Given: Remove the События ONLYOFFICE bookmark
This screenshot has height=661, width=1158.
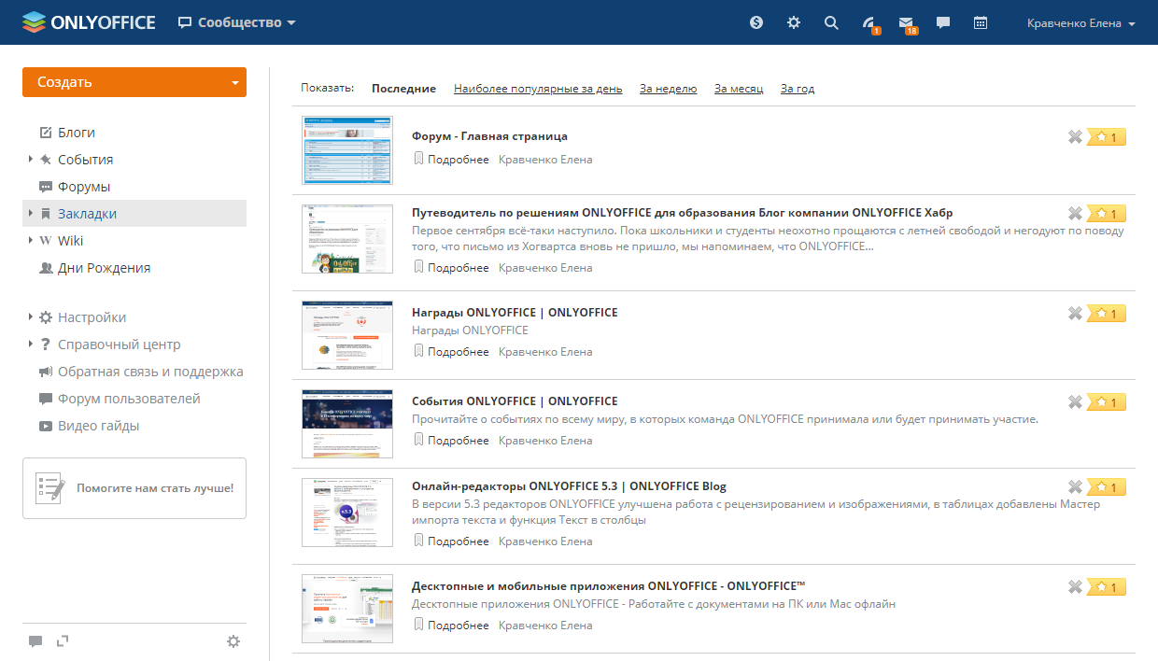Looking at the screenshot, I should pyautogui.click(x=1075, y=402).
